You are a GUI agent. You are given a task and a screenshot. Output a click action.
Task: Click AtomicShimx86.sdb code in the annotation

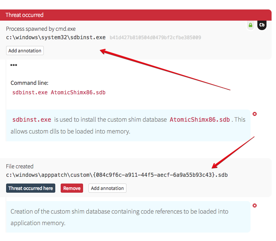(199, 120)
